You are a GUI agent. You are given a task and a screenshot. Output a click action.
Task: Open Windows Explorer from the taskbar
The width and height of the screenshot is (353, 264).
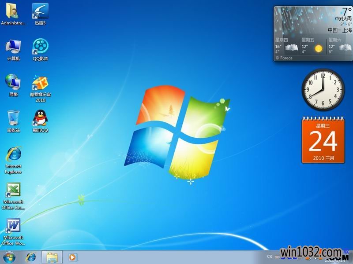click(x=52, y=257)
